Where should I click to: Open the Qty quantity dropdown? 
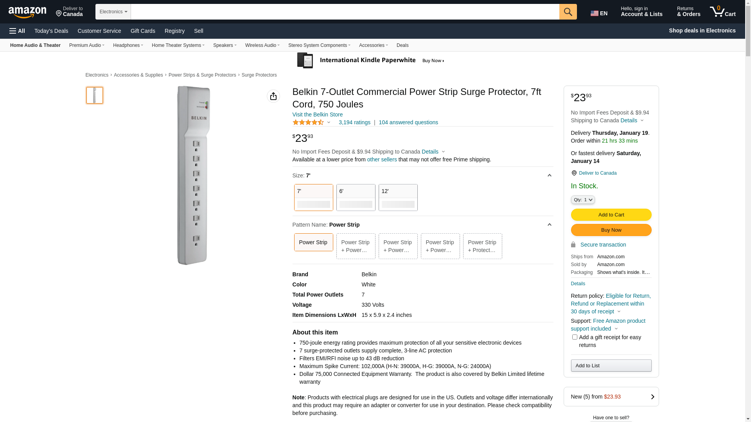click(583, 200)
